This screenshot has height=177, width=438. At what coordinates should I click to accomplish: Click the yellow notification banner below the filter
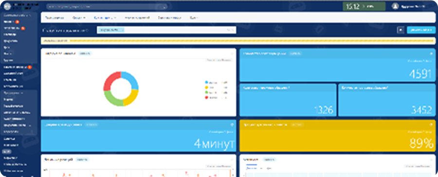coord(238,41)
